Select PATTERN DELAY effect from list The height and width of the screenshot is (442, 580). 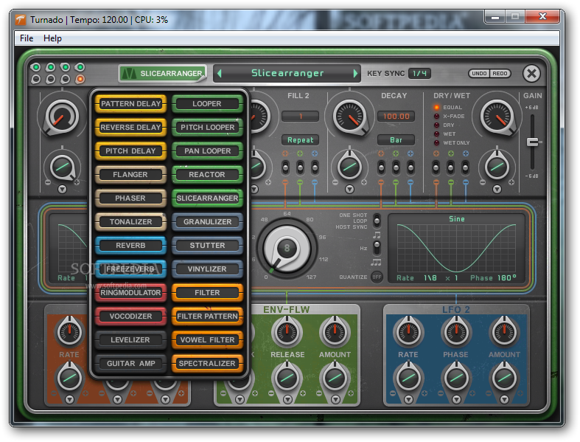(x=130, y=104)
